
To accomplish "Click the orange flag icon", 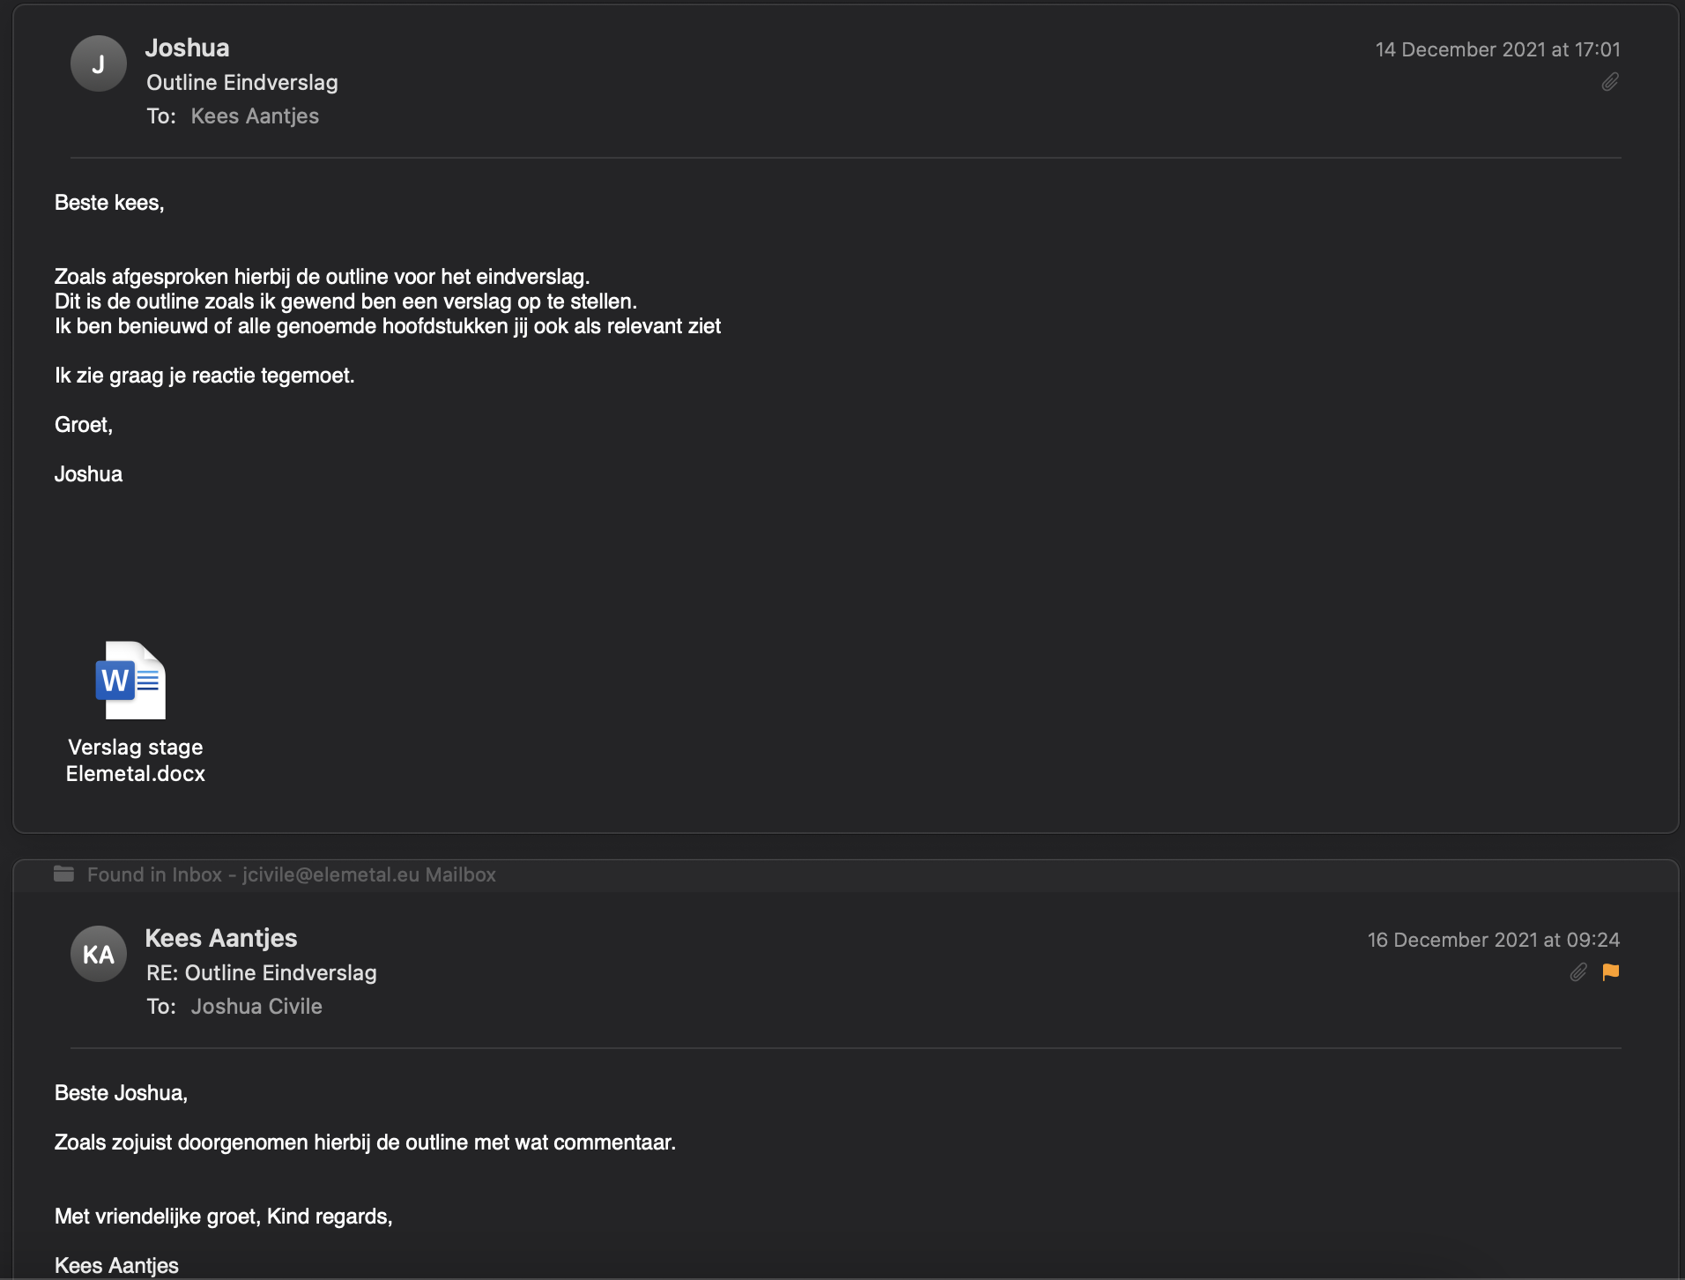I will pos(1611,971).
